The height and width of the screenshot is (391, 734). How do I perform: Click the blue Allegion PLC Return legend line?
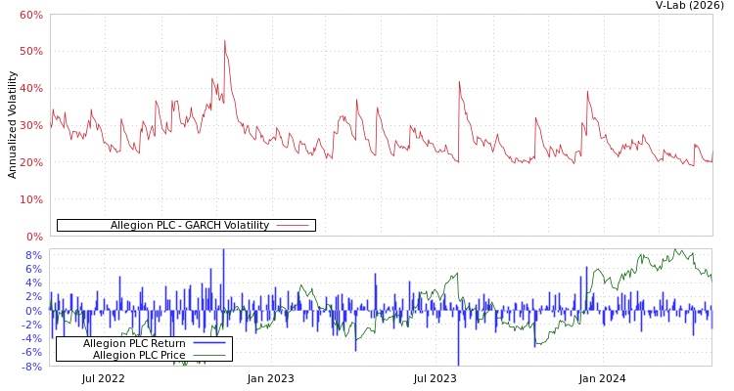[x=209, y=343]
